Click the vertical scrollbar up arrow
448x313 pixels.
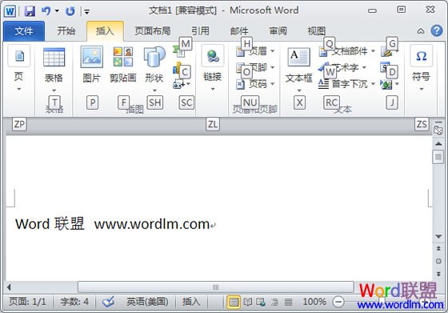click(x=438, y=144)
